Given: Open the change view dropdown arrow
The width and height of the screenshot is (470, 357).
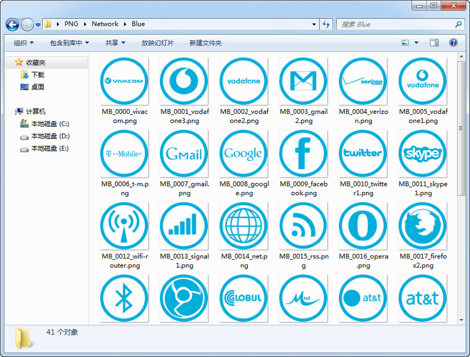Looking at the screenshot, I should (417, 43).
